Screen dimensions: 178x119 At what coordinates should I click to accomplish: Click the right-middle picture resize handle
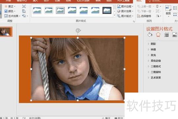[124, 69]
